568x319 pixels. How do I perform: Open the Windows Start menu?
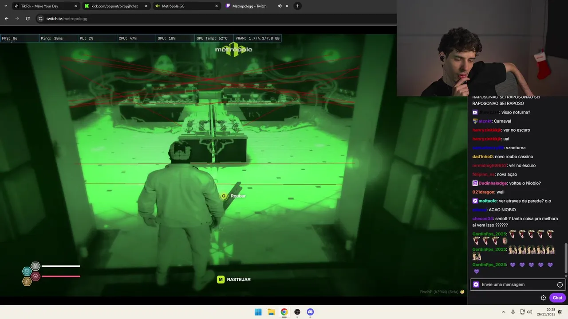click(x=258, y=312)
